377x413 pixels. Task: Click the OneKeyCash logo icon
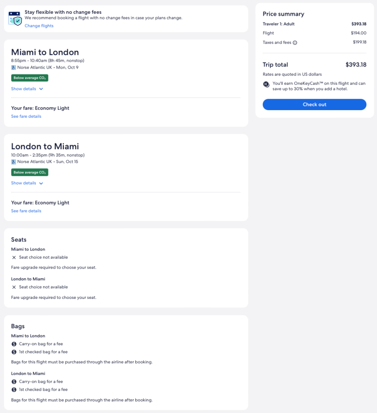pos(266,84)
